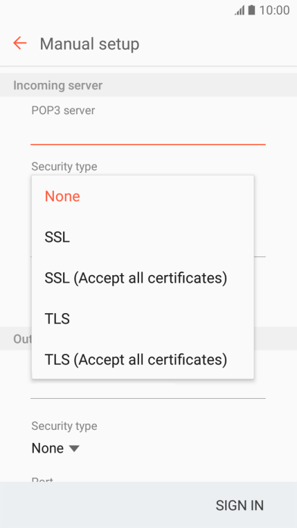The image size is (297, 528).
Task: Tap the incoming Security type label
Action: click(x=64, y=167)
